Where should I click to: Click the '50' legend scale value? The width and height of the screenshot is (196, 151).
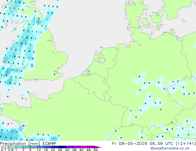[x=96, y=150]
